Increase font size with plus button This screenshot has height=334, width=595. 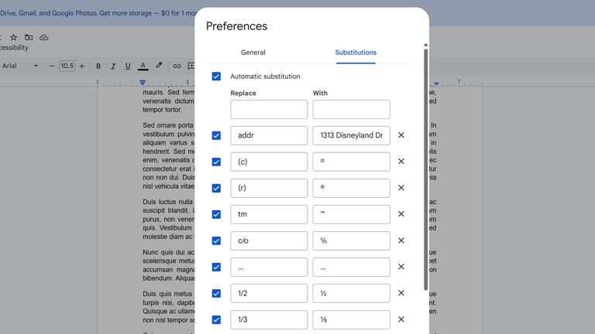click(81, 66)
